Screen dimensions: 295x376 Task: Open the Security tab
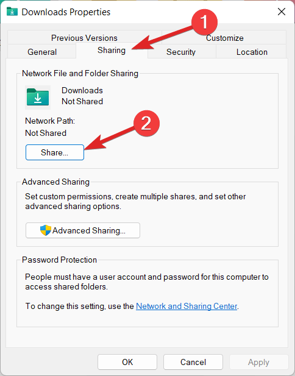pos(181,52)
